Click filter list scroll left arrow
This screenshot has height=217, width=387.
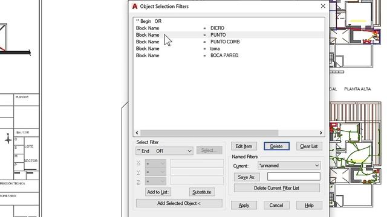point(137,133)
